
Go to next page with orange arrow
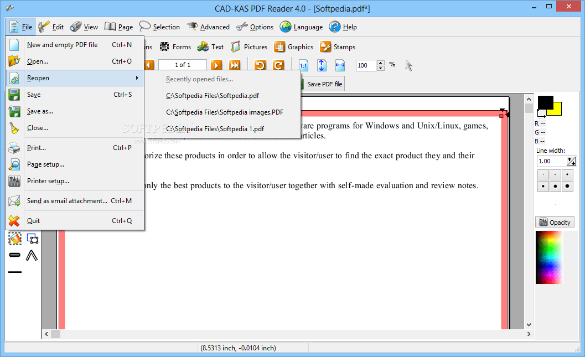pos(216,65)
